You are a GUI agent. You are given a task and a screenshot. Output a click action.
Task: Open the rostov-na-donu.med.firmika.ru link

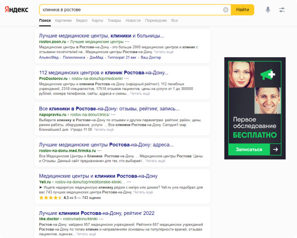(67, 151)
